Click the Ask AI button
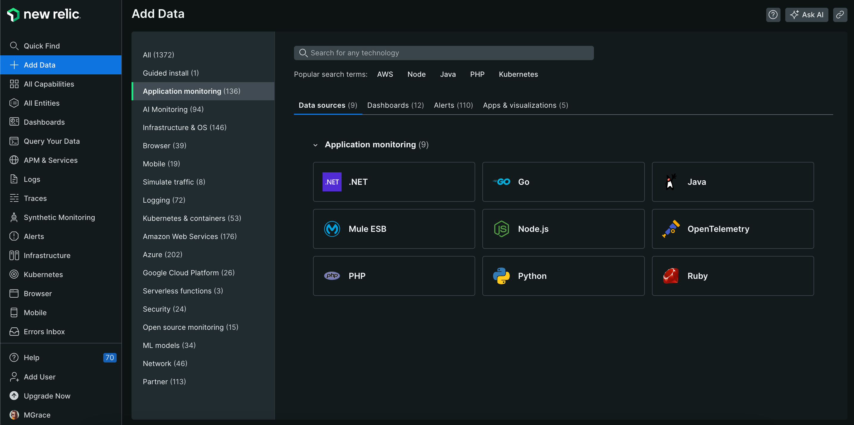This screenshot has height=425, width=854. (806, 15)
